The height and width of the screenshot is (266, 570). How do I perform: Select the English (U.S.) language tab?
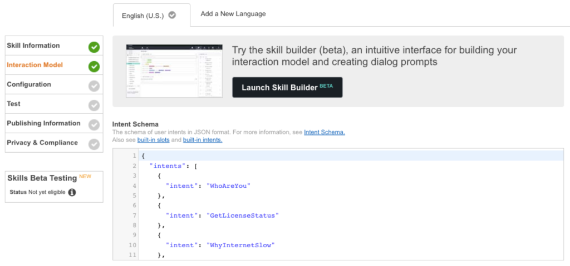pyautogui.click(x=143, y=16)
